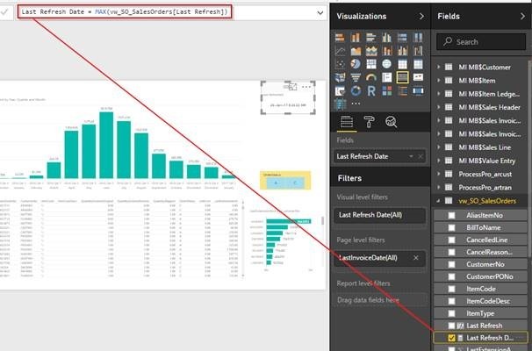Select the scatter chart visualization
Viewport: 532px width, 351px height.
pos(340,64)
